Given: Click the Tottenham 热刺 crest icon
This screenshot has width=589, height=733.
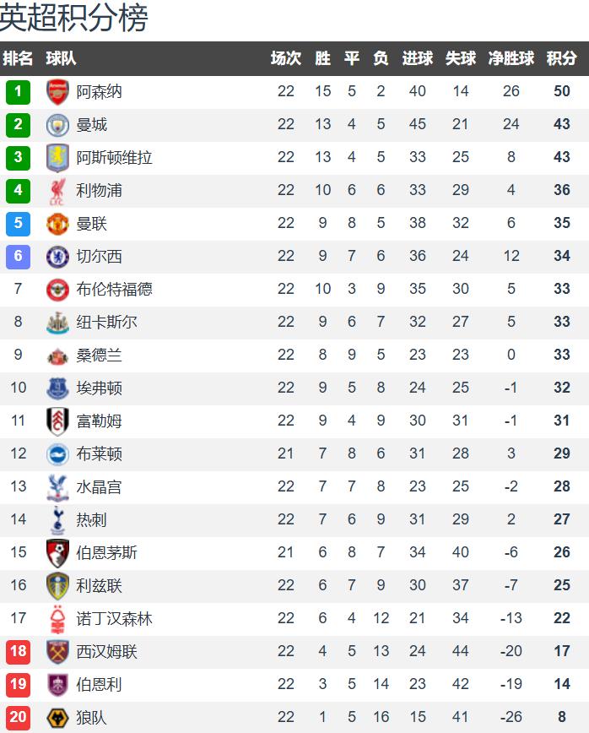Looking at the screenshot, I should coord(57,520).
